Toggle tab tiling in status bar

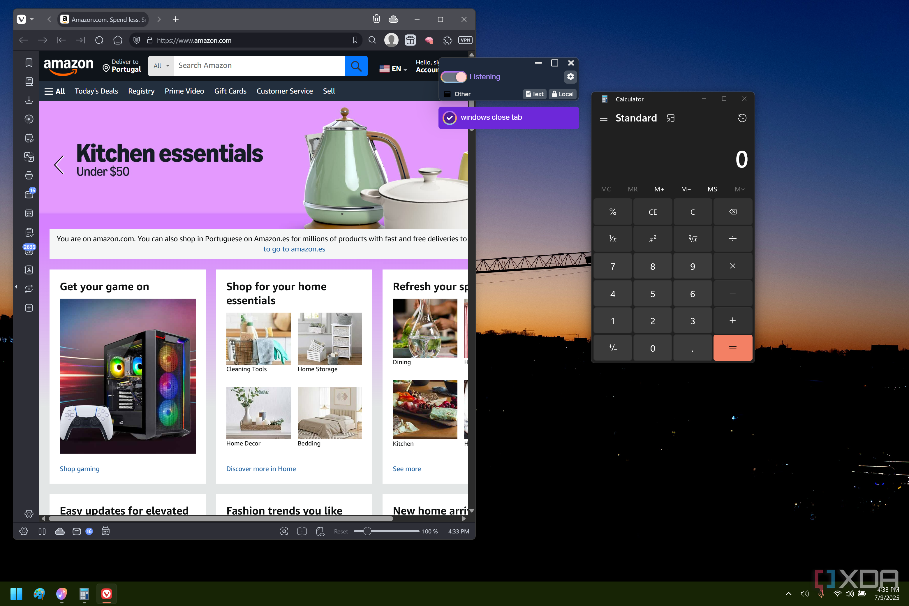(x=302, y=531)
